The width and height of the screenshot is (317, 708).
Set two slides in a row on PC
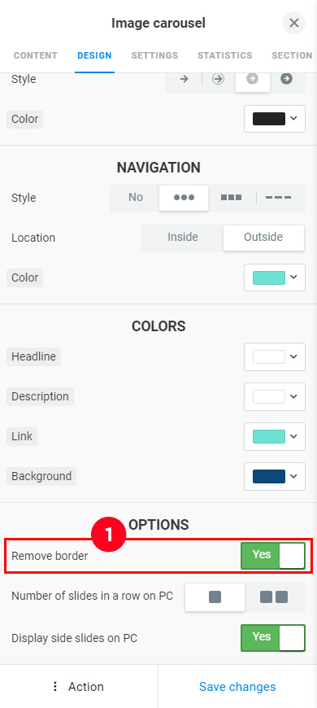click(274, 597)
